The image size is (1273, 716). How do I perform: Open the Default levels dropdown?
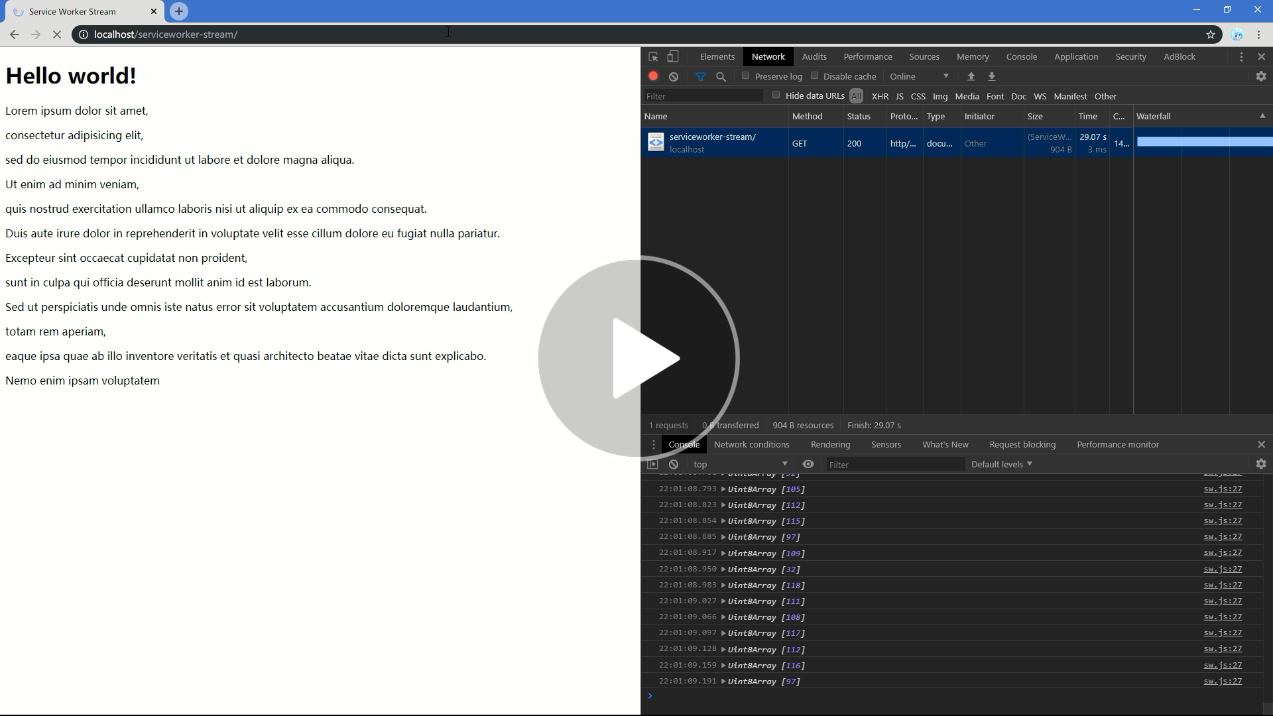pos(1001,464)
